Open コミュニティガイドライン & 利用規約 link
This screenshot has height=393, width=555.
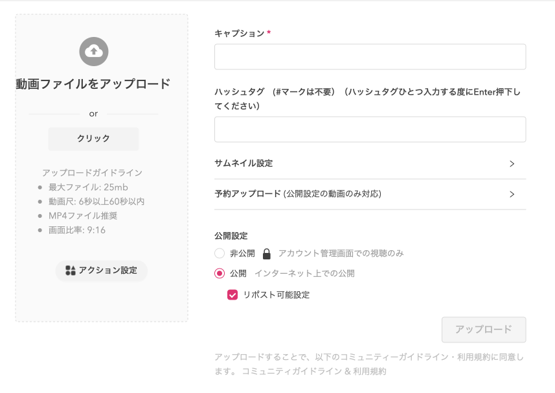click(314, 371)
